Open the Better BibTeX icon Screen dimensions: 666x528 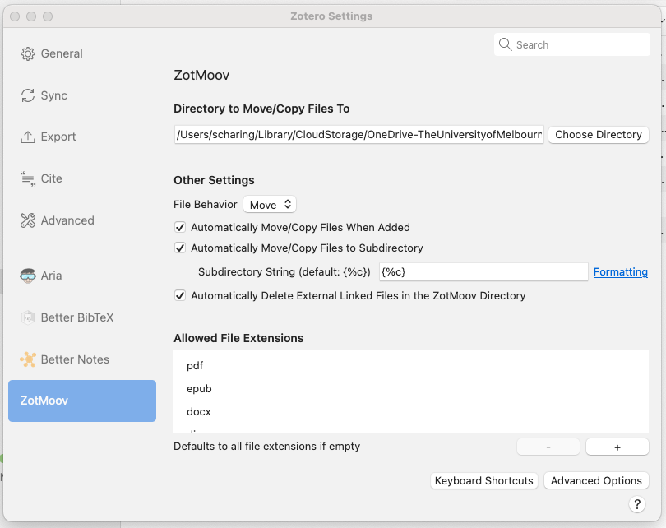coord(28,317)
